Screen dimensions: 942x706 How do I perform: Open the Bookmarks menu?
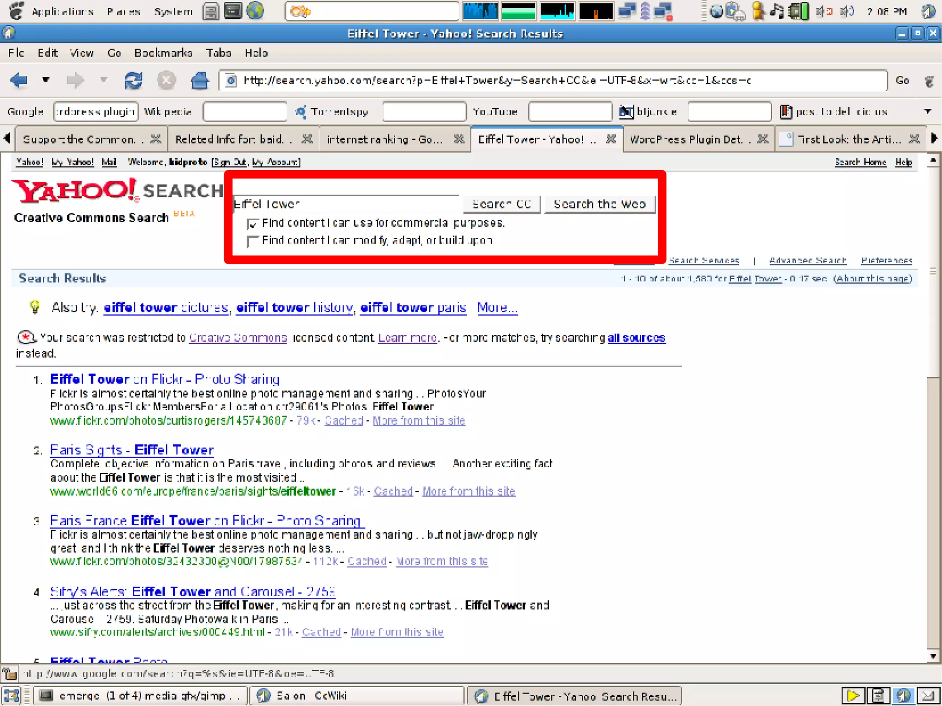pyautogui.click(x=163, y=53)
